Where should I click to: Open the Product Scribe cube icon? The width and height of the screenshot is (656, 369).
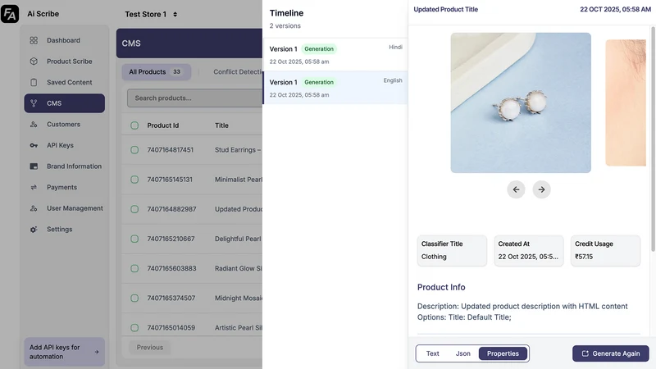point(34,61)
